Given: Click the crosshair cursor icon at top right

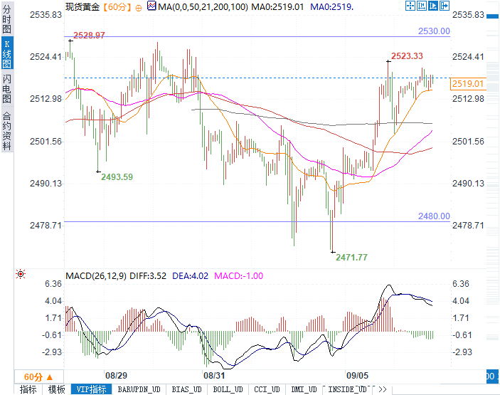Looking at the screenshot, I should pyautogui.click(x=410, y=6).
